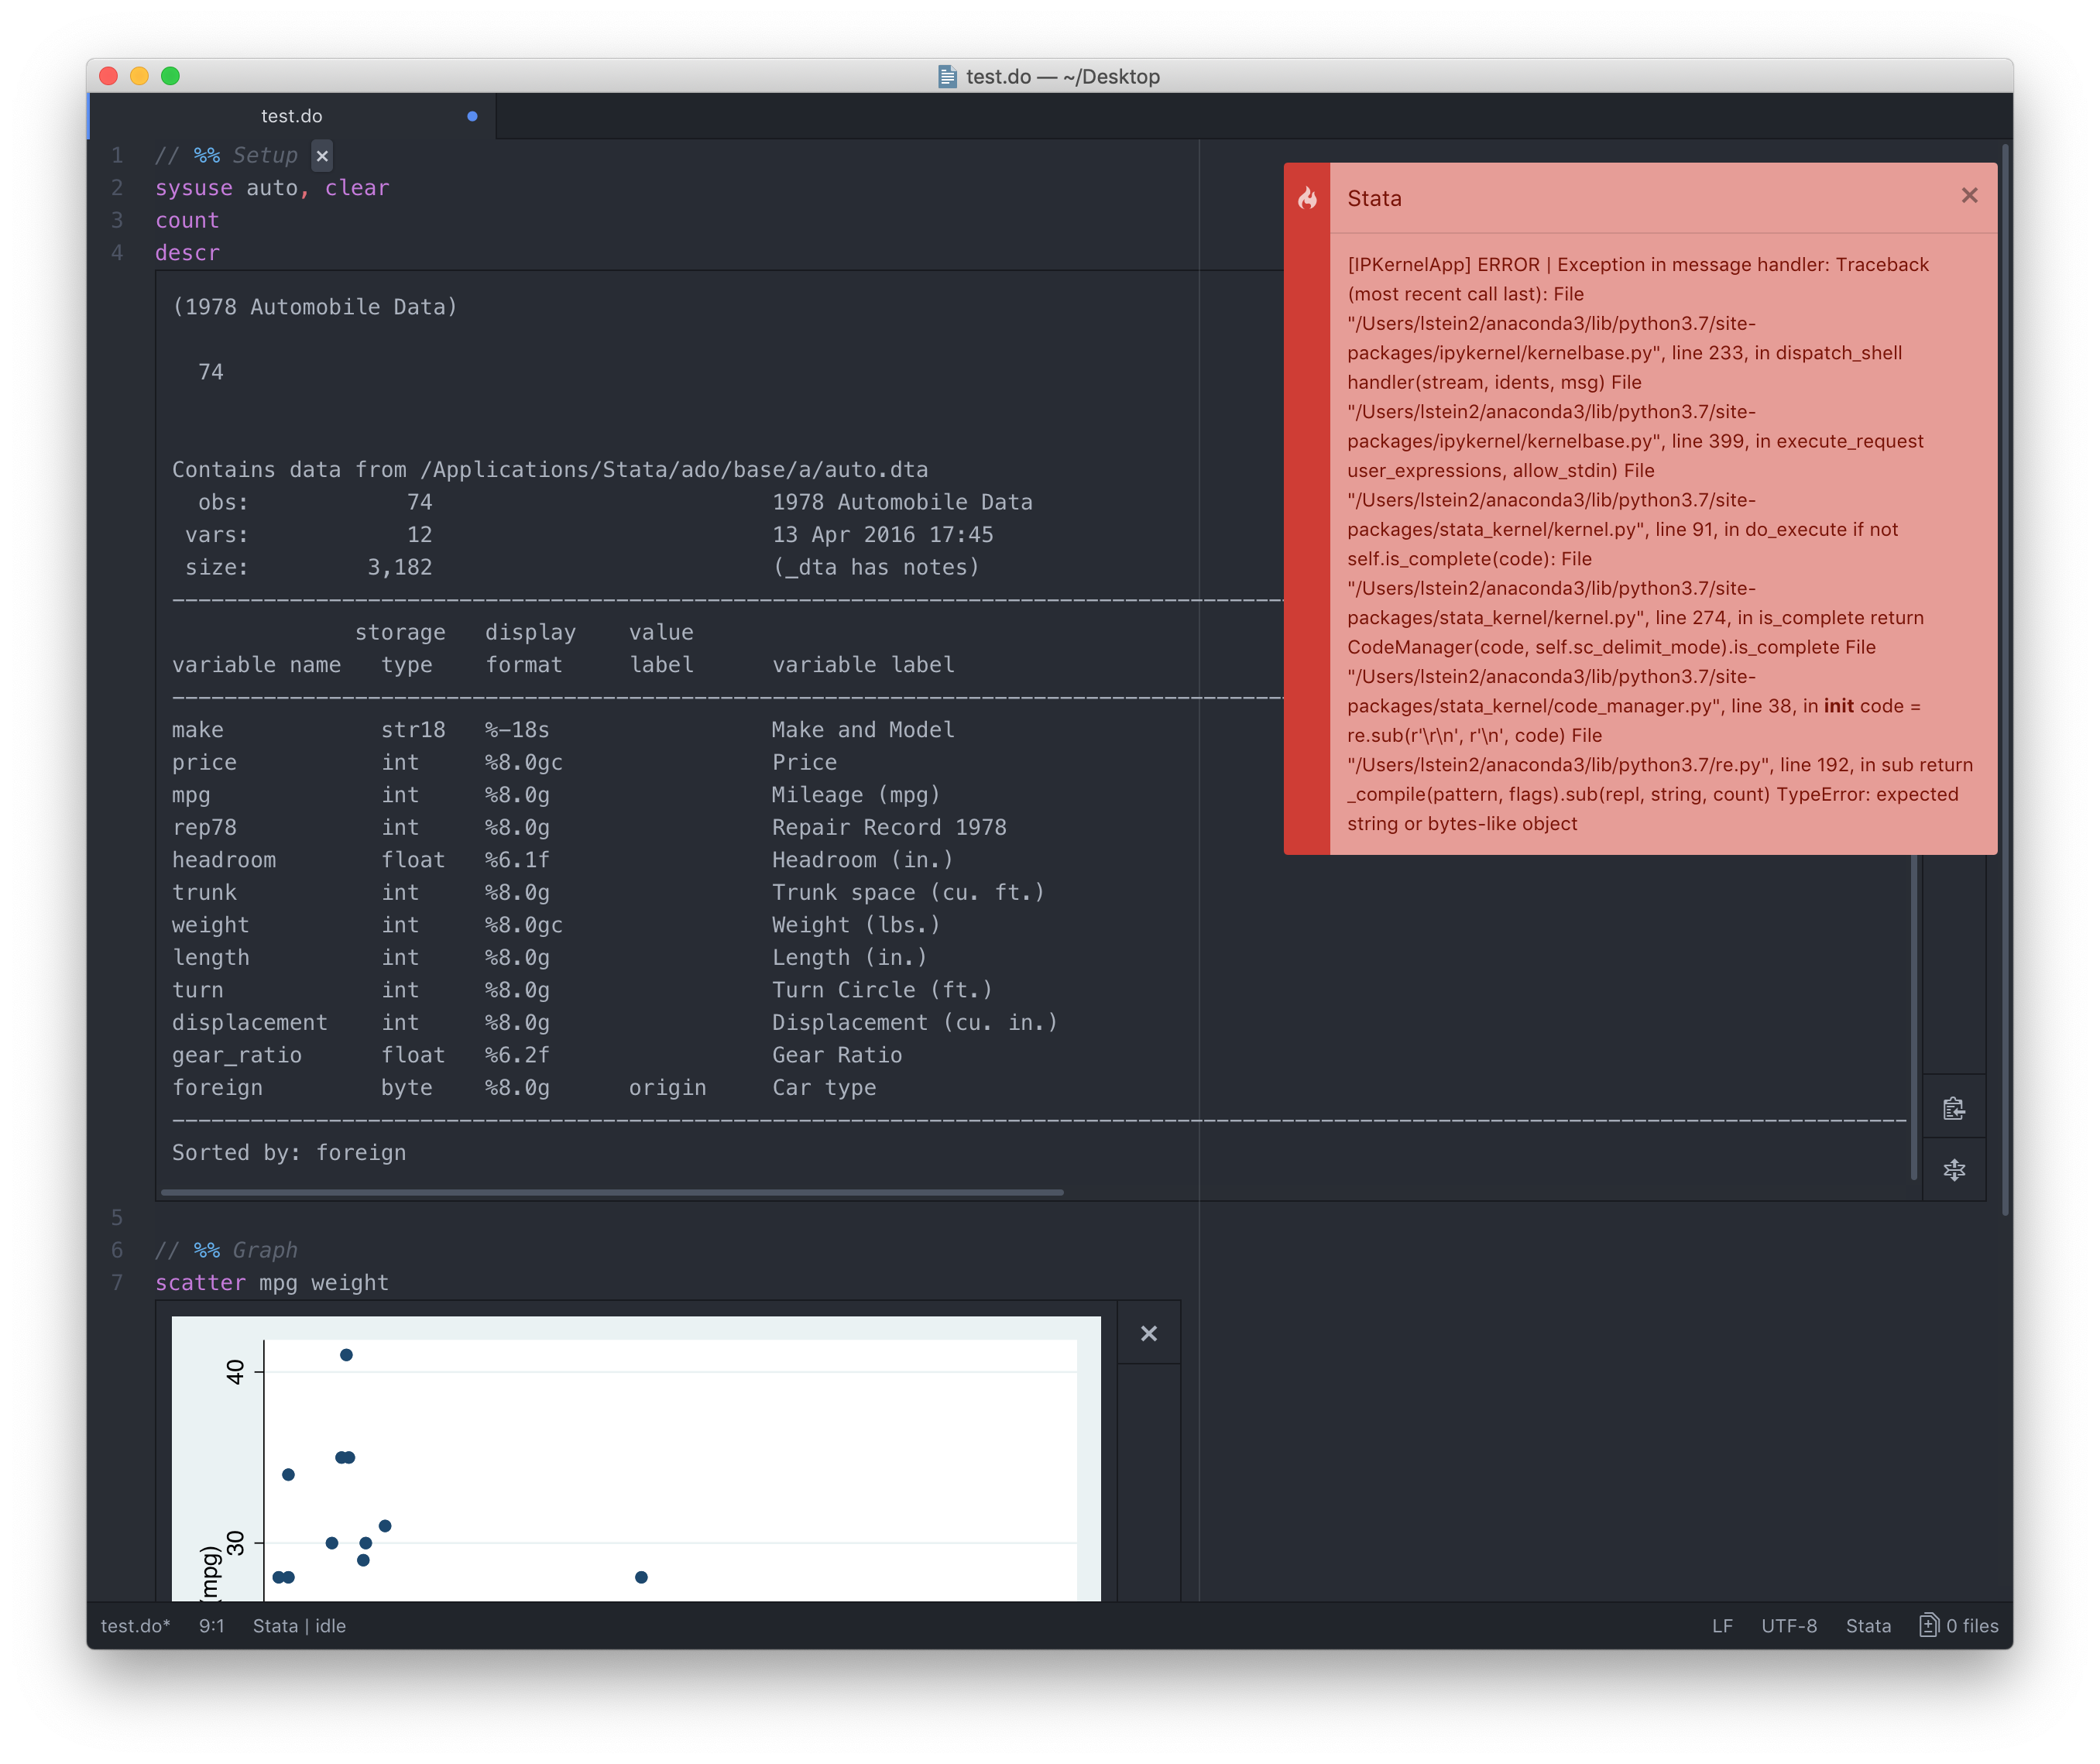Switch to the test.do editor tab
Image resolution: width=2100 pixels, height=1764 pixels.
(290, 115)
